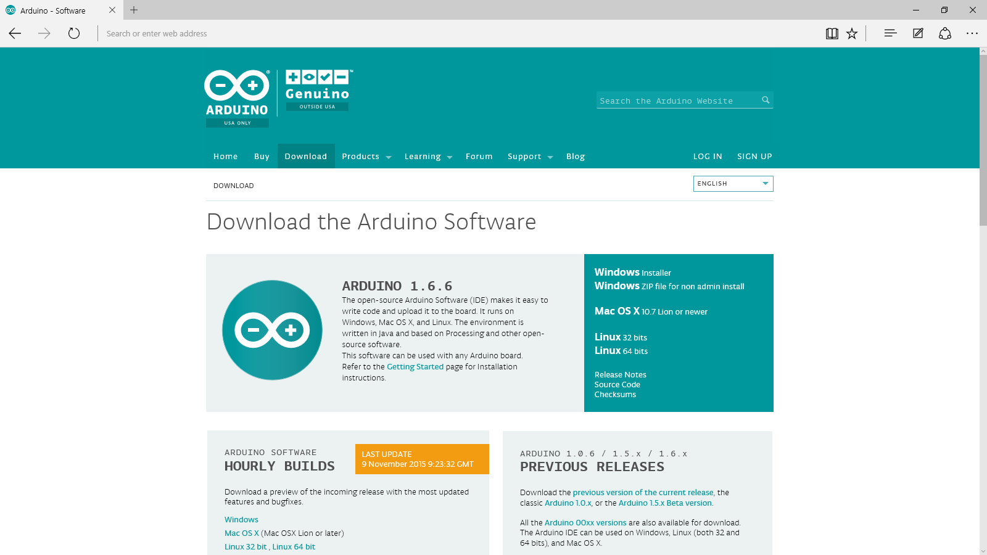
Task: Click scrollbar down arrow
Action: (x=983, y=551)
